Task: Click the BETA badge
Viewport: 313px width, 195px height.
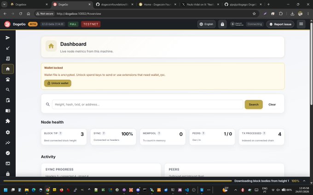Action: [x=33, y=24]
